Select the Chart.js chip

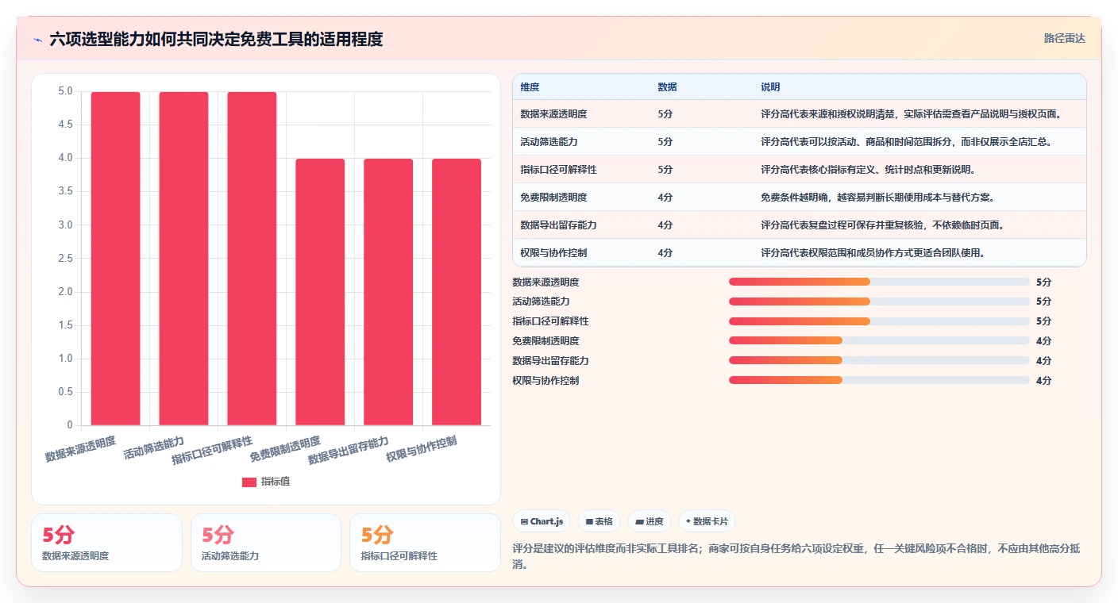542,521
